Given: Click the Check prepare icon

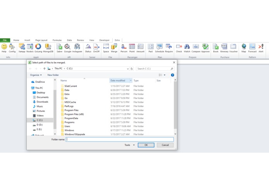Looking at the screenshot, I should click(179, 46).
